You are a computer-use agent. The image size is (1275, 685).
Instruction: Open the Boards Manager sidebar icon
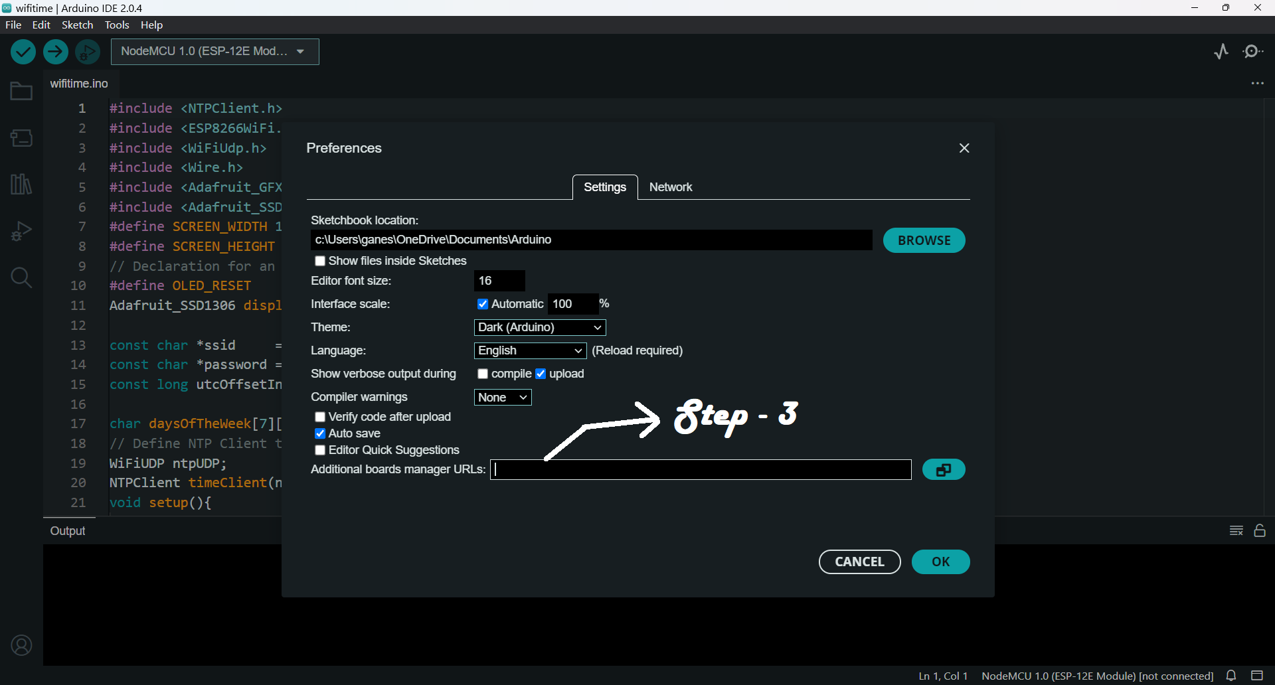21,137
